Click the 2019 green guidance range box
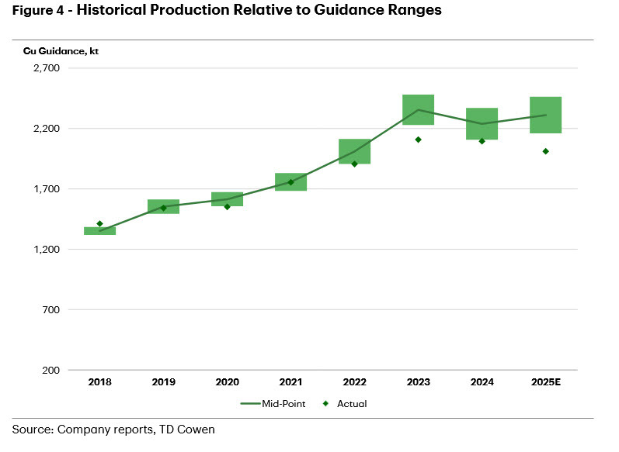 click(x=163, y=206)
